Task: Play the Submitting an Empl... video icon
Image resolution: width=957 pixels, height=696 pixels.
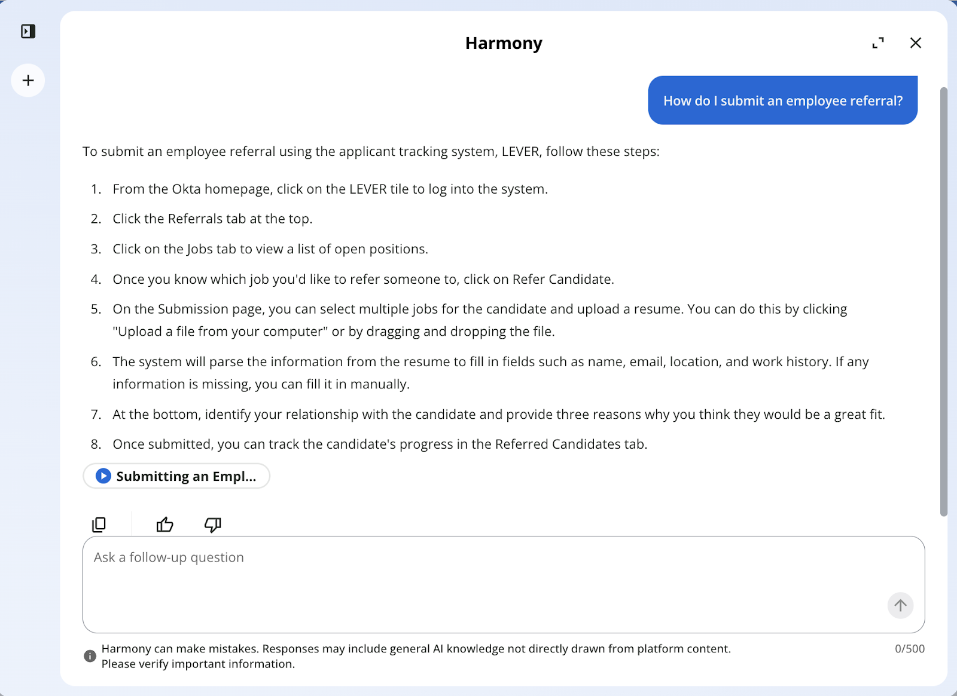Action: click(103, 476)
